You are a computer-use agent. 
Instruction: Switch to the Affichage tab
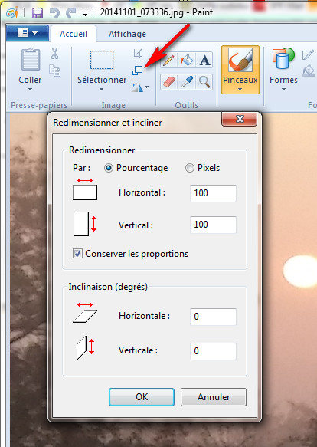pyautogui.click(x=127, y=34)
